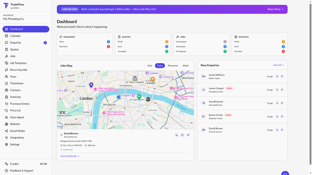This screenshot has width=312, height=175.
Task: Call Emma Clarke using phone icon
Action: [277, 116]
